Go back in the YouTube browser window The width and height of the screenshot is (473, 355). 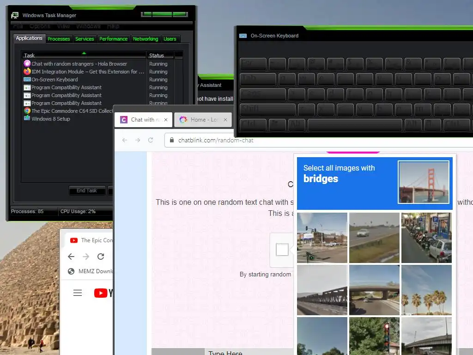[x=71, y=257]
